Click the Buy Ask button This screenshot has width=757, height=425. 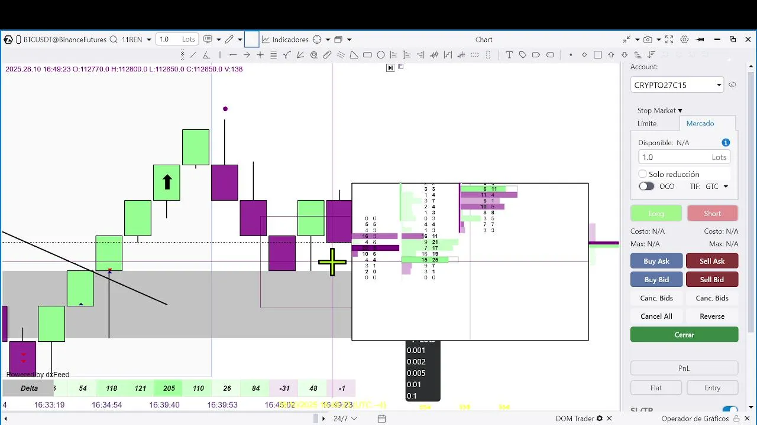tap(656, 261)
